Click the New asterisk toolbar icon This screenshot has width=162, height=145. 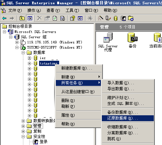point(90,18)
